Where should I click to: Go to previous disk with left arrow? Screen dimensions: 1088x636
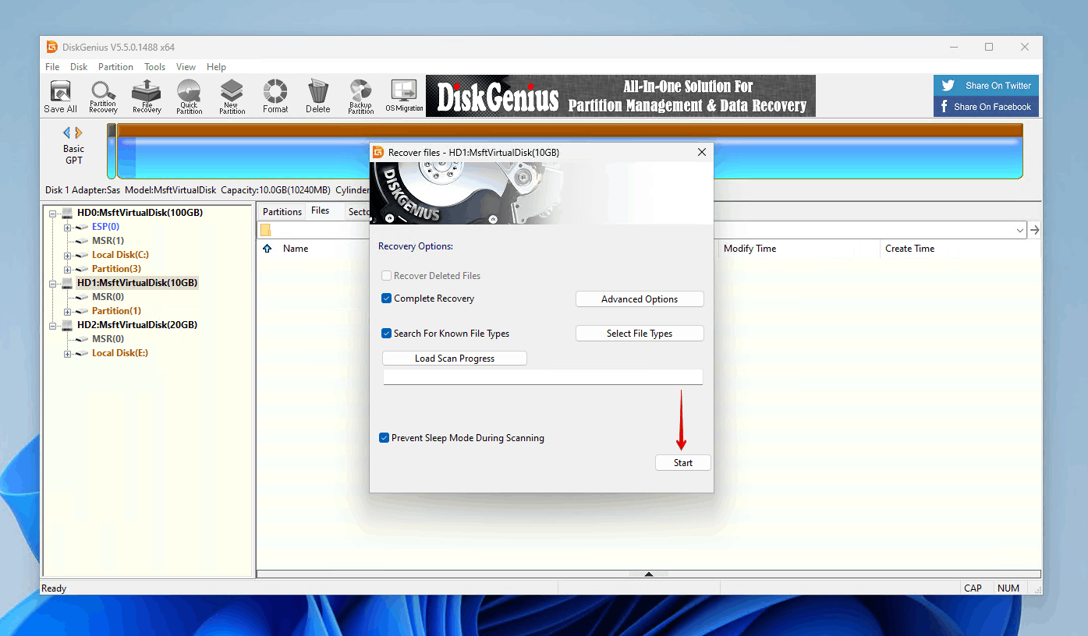pos(66,132)
